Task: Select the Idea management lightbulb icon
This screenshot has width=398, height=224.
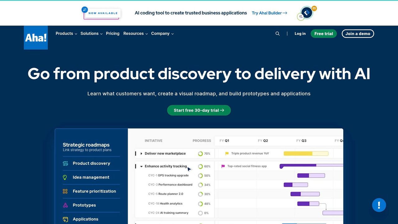Action: [65, 177]
